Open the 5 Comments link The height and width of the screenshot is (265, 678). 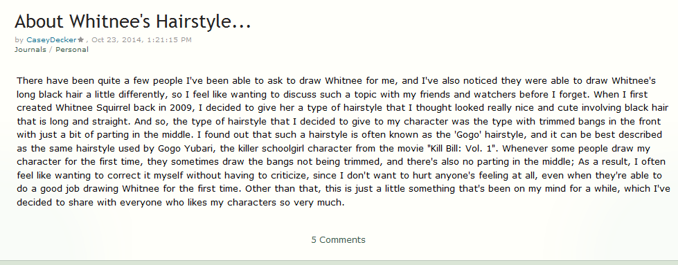338,239
